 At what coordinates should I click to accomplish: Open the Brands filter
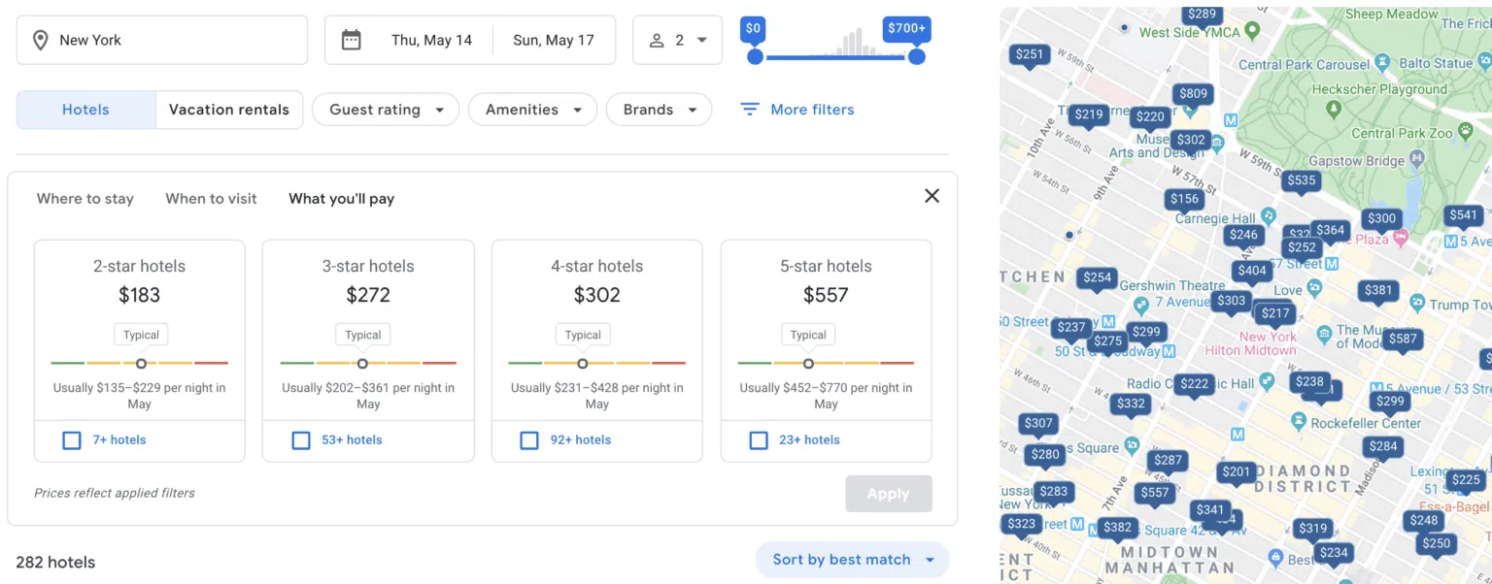659,109
